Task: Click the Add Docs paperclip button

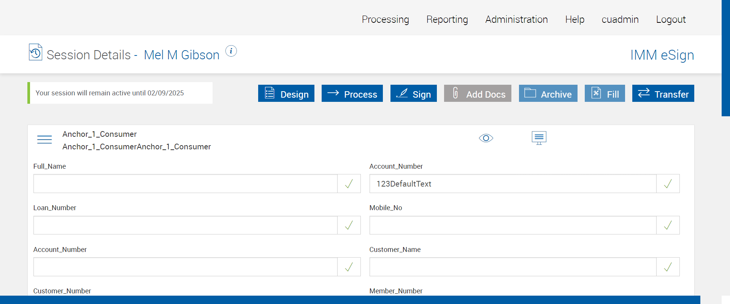Action: click(478, 93)
